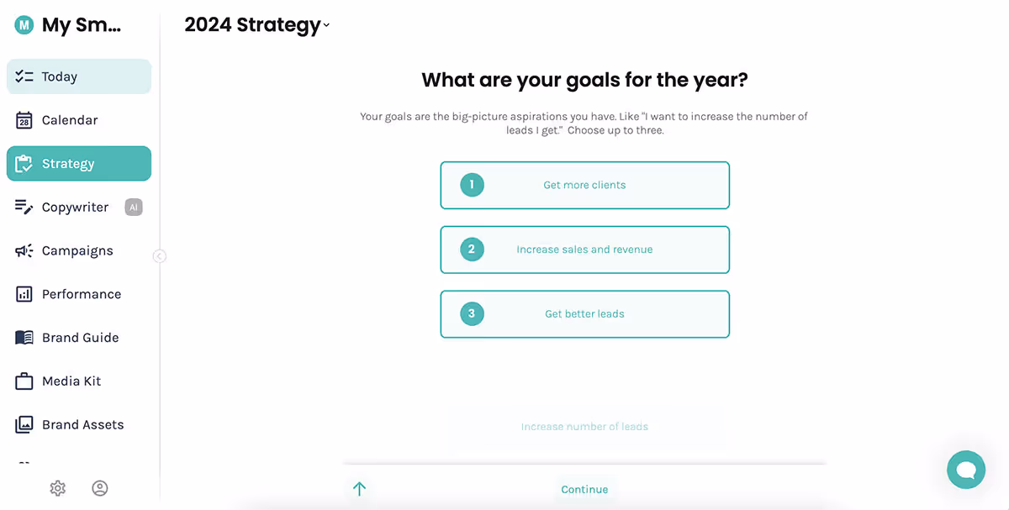This screenshot has width=1009, height=510.
Task: Open the chat support bubble
Action: click(x=965, y=470)
